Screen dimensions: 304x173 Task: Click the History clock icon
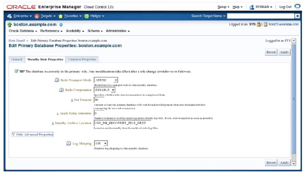click(87, 16)
